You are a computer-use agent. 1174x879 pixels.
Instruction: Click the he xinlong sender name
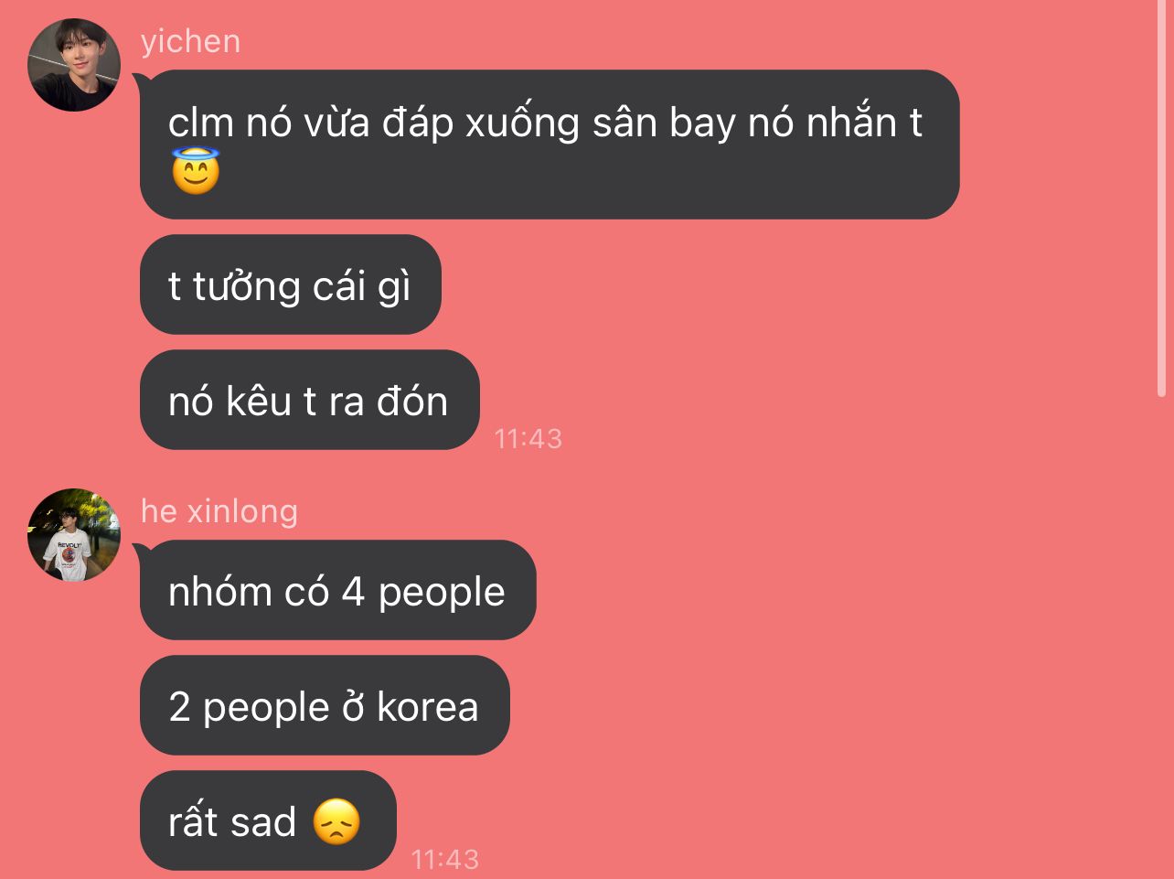(219, 511)
